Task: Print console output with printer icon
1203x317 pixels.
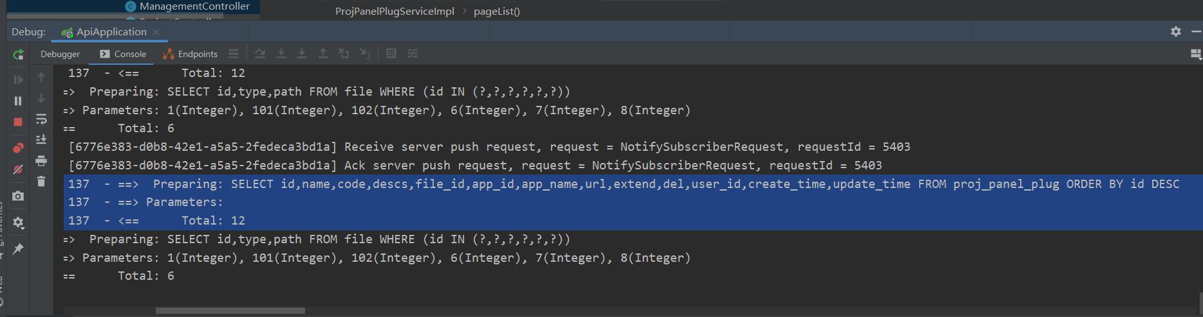Action: point(41,160)
